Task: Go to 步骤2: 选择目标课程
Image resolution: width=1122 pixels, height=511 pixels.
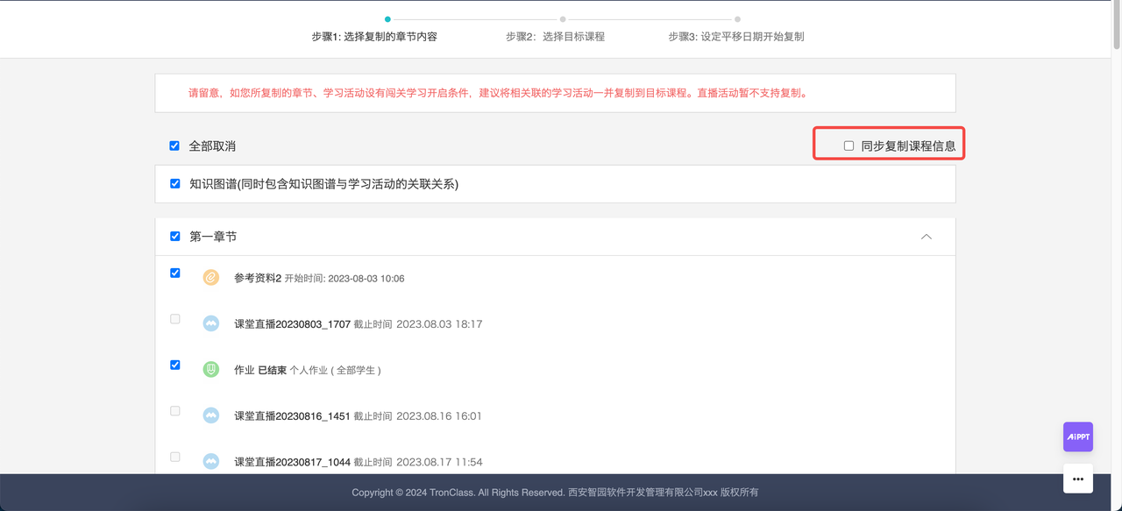Action: [x=555, y=37]
